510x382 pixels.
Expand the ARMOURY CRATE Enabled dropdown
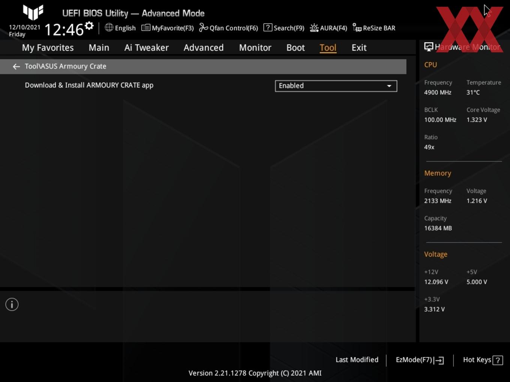[x=336, y=86]
